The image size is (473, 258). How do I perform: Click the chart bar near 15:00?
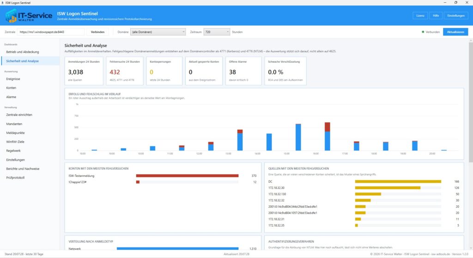(298, 137)
